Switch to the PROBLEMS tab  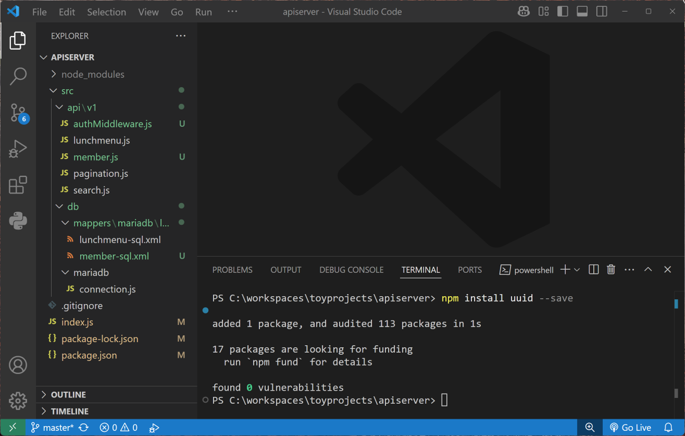(x=233, y=270)
